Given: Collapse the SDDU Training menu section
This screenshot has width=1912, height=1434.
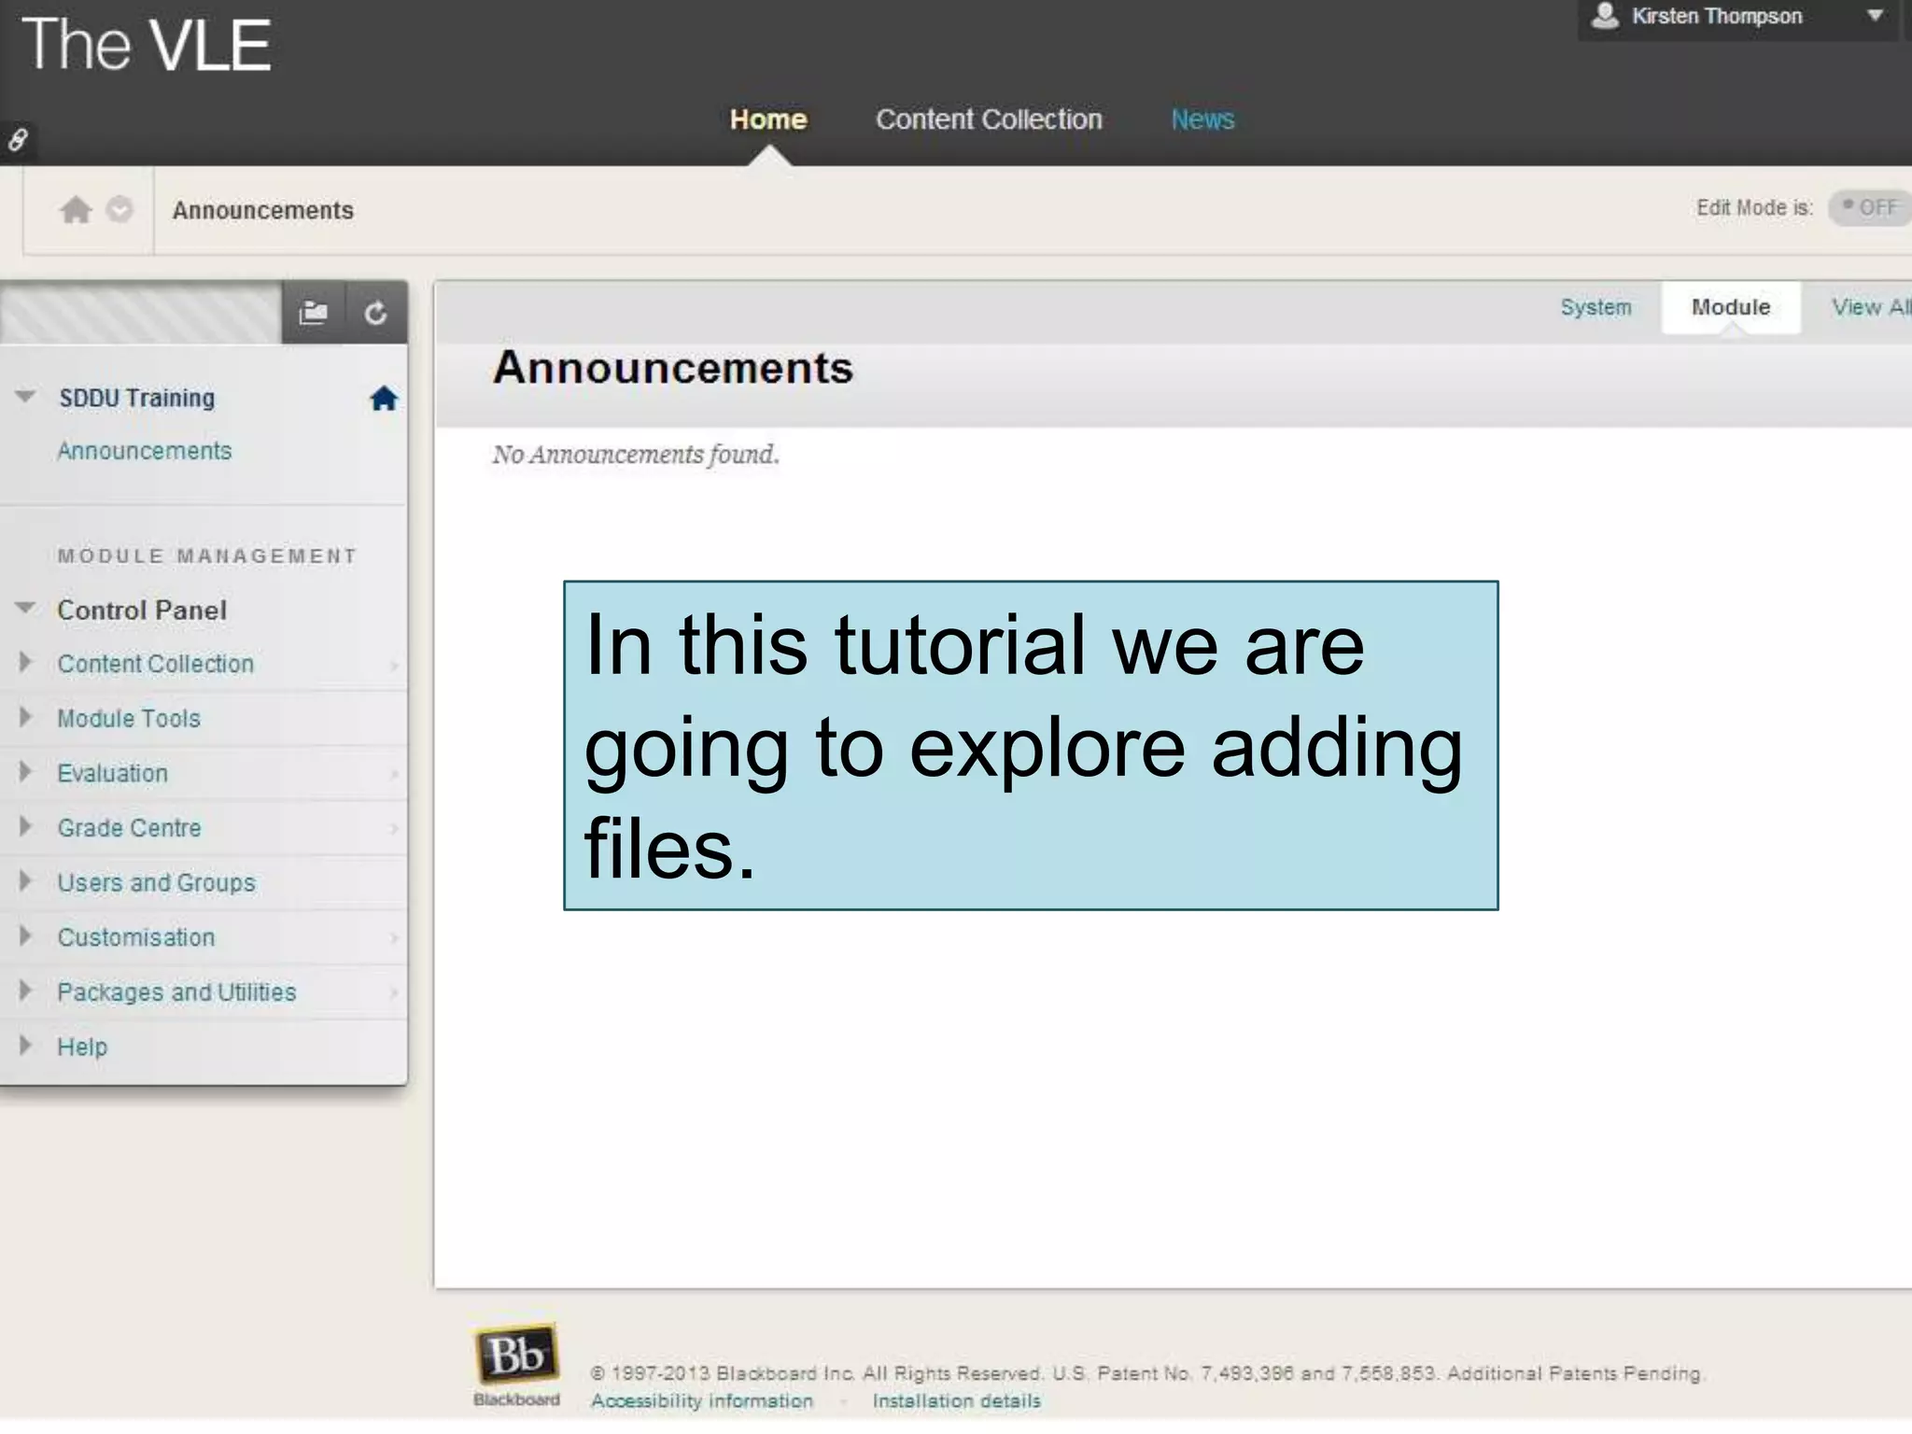Looking at the screenshot, I should click(26, 397).
